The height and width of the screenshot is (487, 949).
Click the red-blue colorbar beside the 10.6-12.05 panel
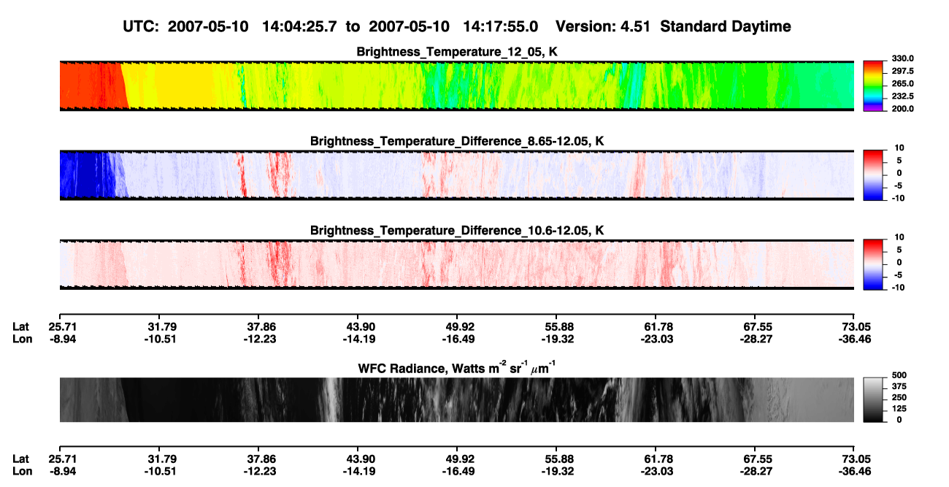(x=873, y=264)
